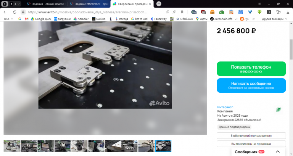Viewport: 293px width, 156px height.
Task: Open the Интервесп seller profile link
Action: click(225, 107)
